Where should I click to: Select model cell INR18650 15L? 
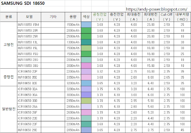coord(29,48)
